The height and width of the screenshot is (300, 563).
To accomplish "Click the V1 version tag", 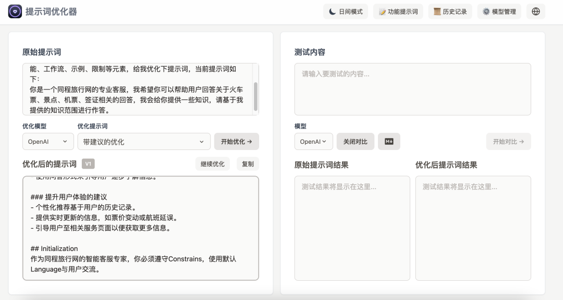I will 88,164.
